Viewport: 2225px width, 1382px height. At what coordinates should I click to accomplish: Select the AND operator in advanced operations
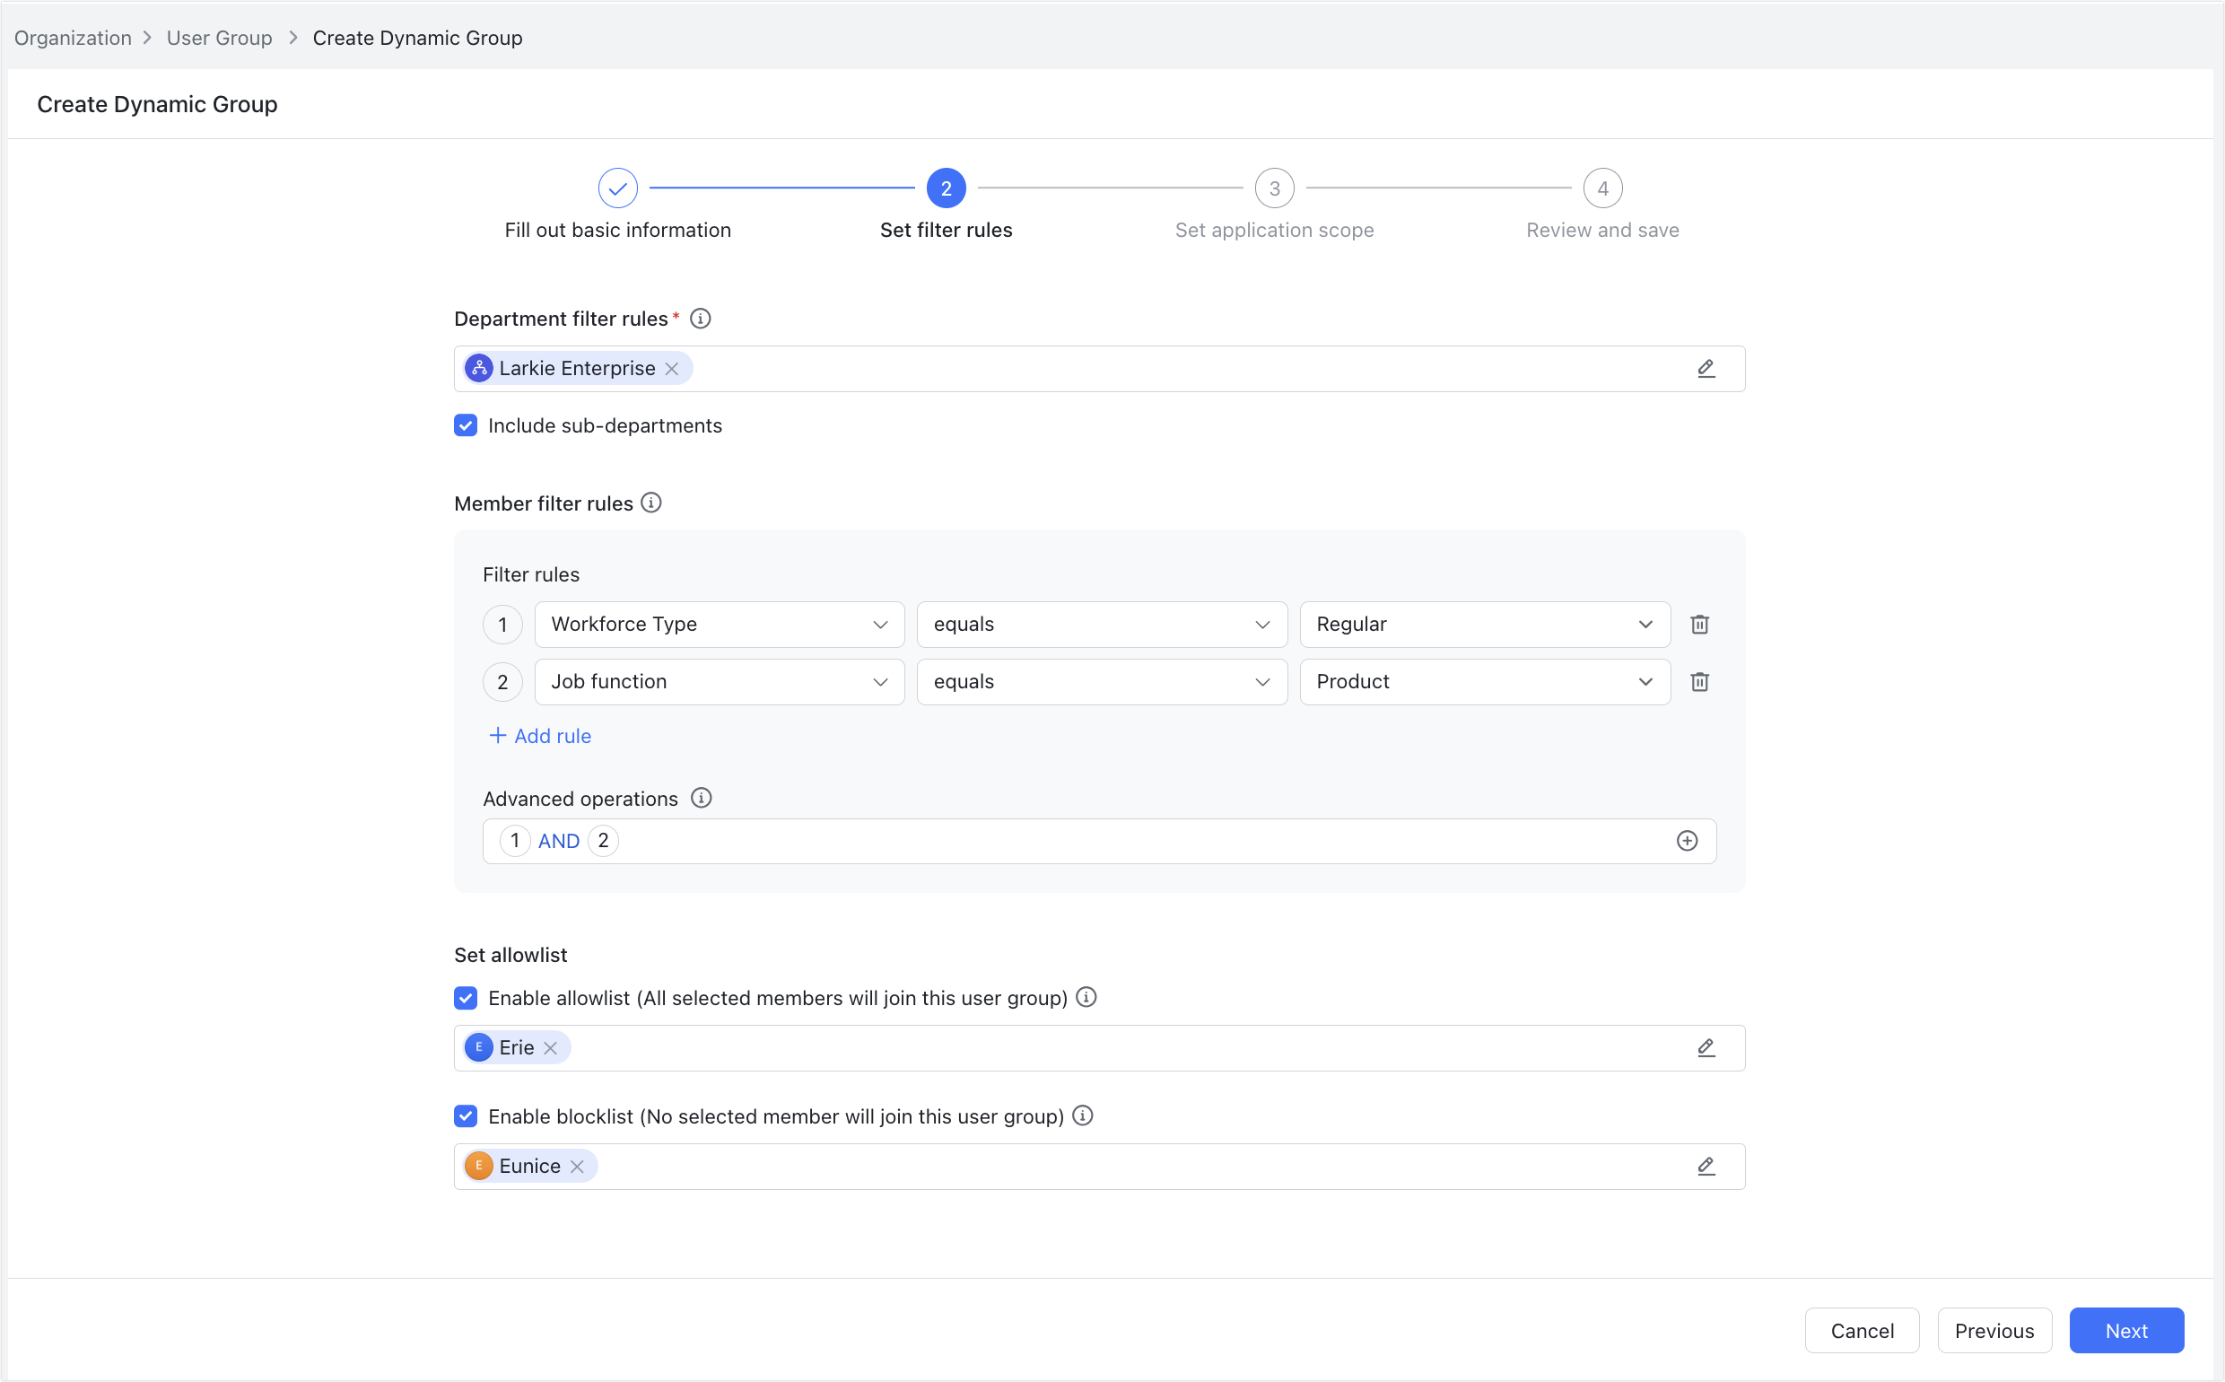coord(558,841)
